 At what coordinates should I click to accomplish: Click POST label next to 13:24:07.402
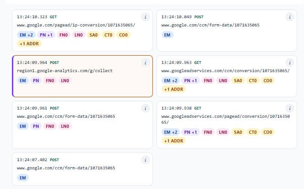pyautogui.click(x=54, y=160)
